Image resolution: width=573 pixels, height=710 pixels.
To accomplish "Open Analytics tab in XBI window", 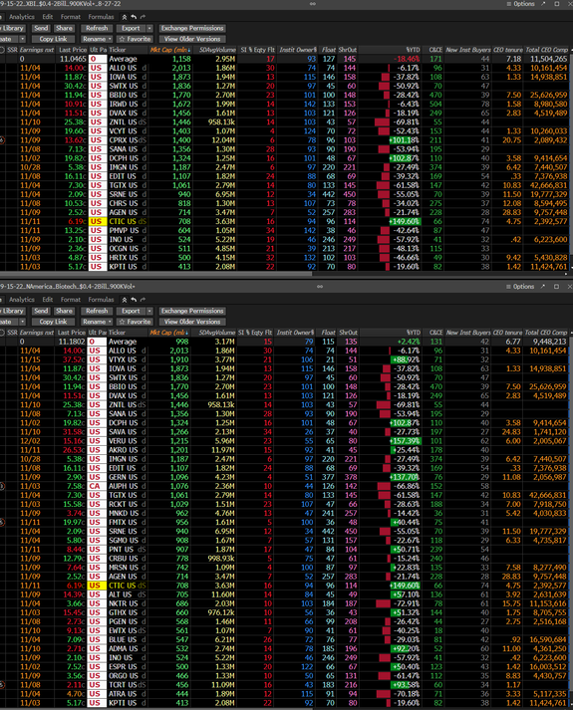I will pos(22,17).
